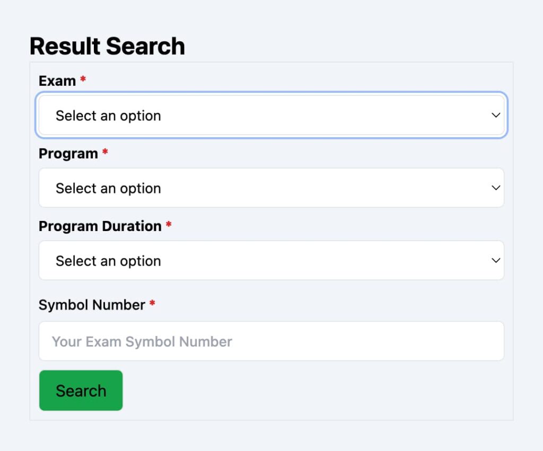Click inside the Symbol Number input field
The width and height of the screenshot is (543, 451).
pos(271,341)
